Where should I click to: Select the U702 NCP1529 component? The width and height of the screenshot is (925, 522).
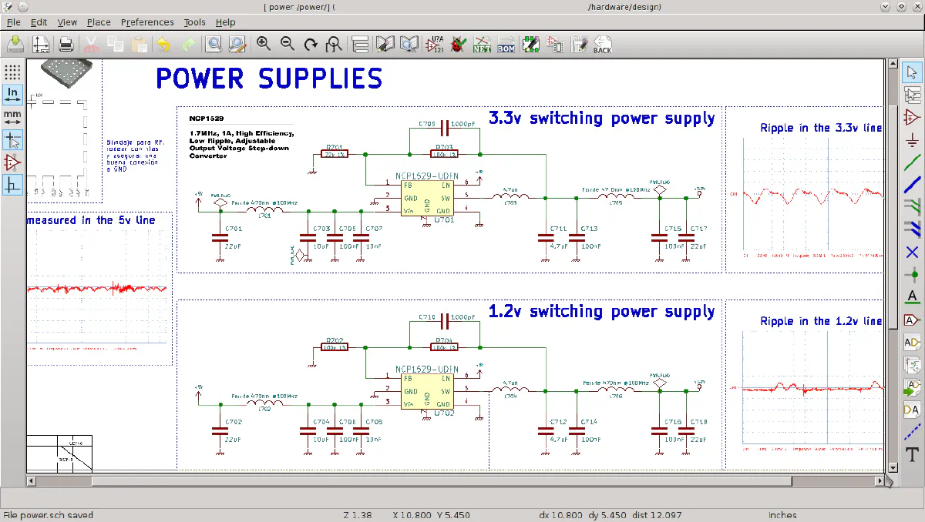(x=426, y=391)
